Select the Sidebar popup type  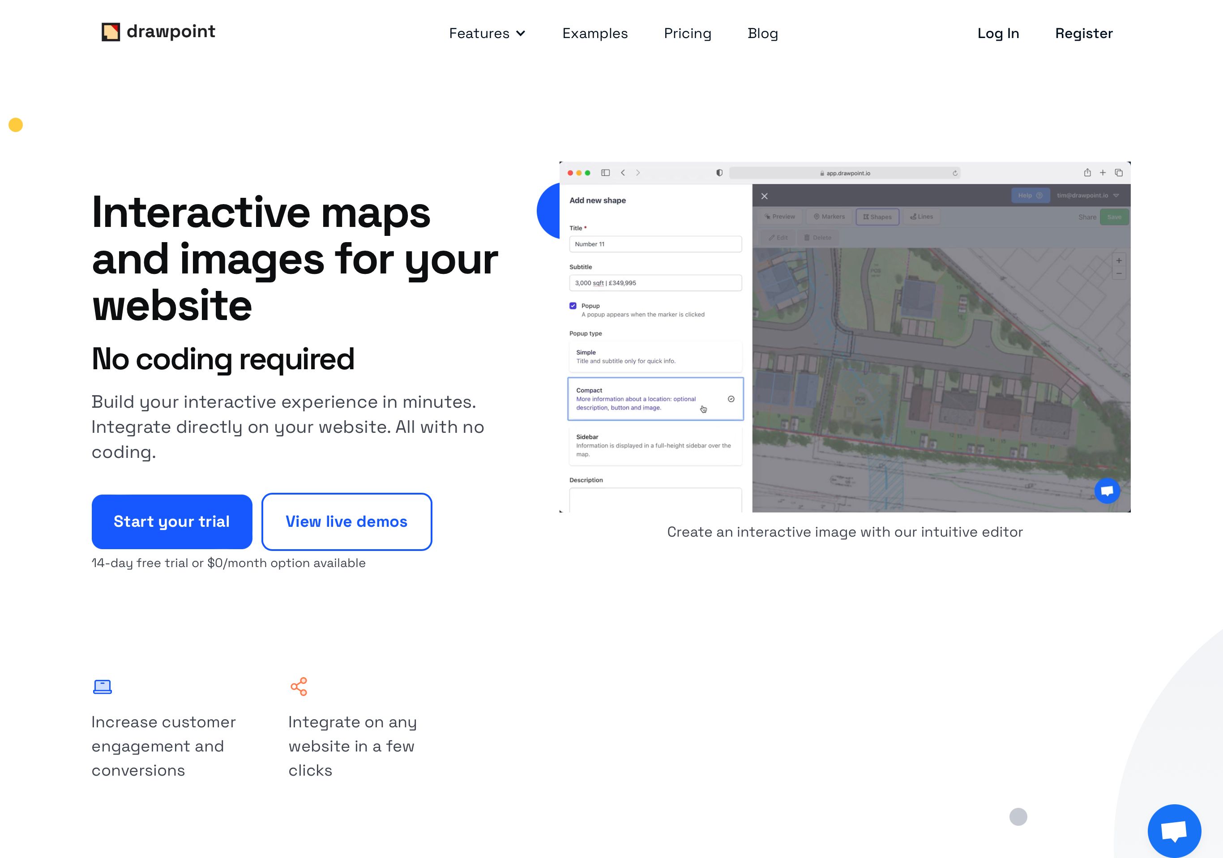tap(655, 445)
